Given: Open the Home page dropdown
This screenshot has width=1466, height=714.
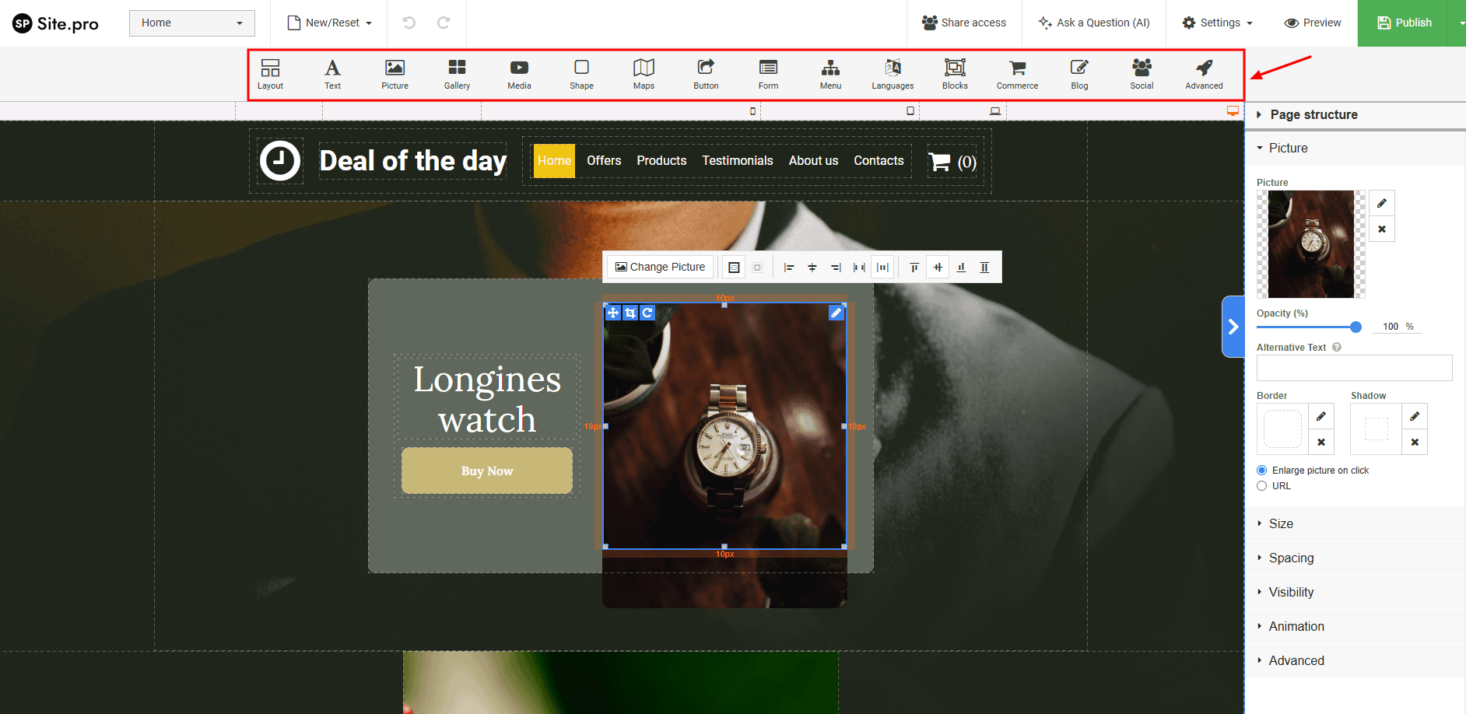Looking at the screenshot, I should click(x=192, y=23).
